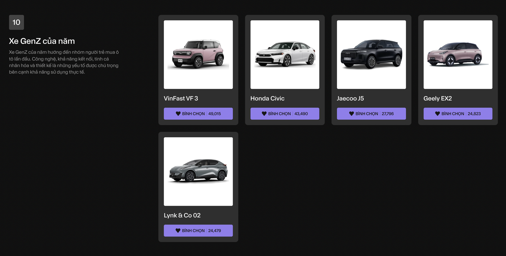Image resolution: width=506 pixels, height=256 pixels.
Task: Click the heart icon on Jaecoo J5's vote button
Action: (351, 114)
